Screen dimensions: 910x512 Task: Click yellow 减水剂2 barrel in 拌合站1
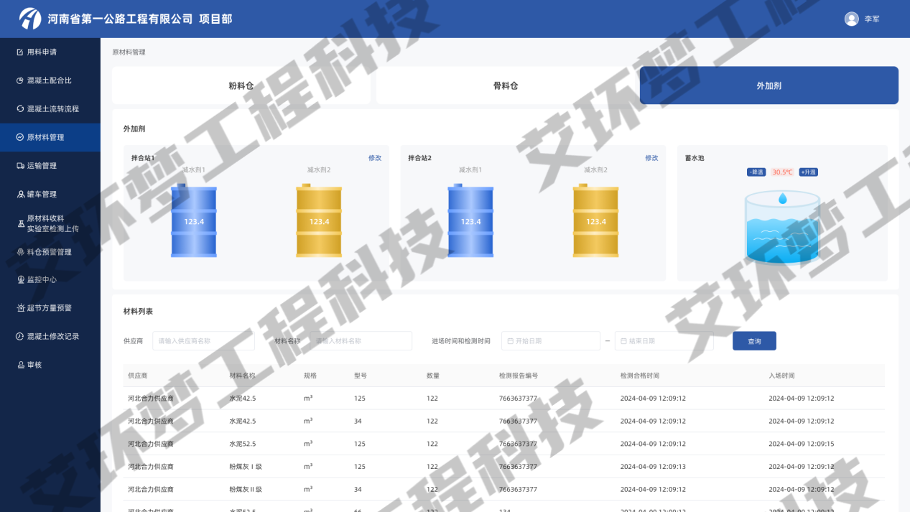pyautogui.click(x=319, y=220)
